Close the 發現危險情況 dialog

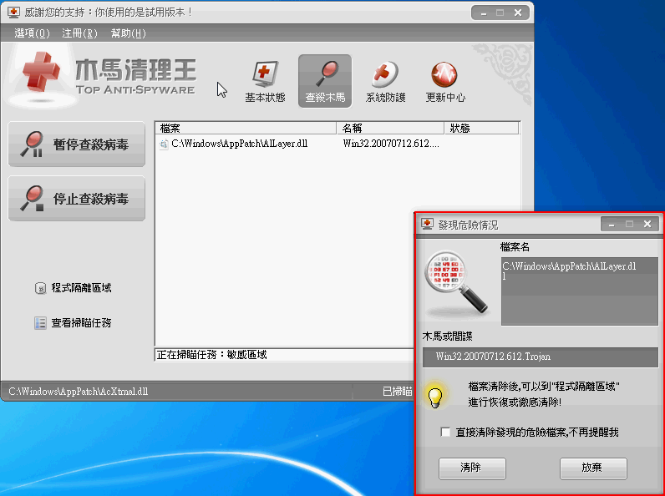click(x=647, y=225)
